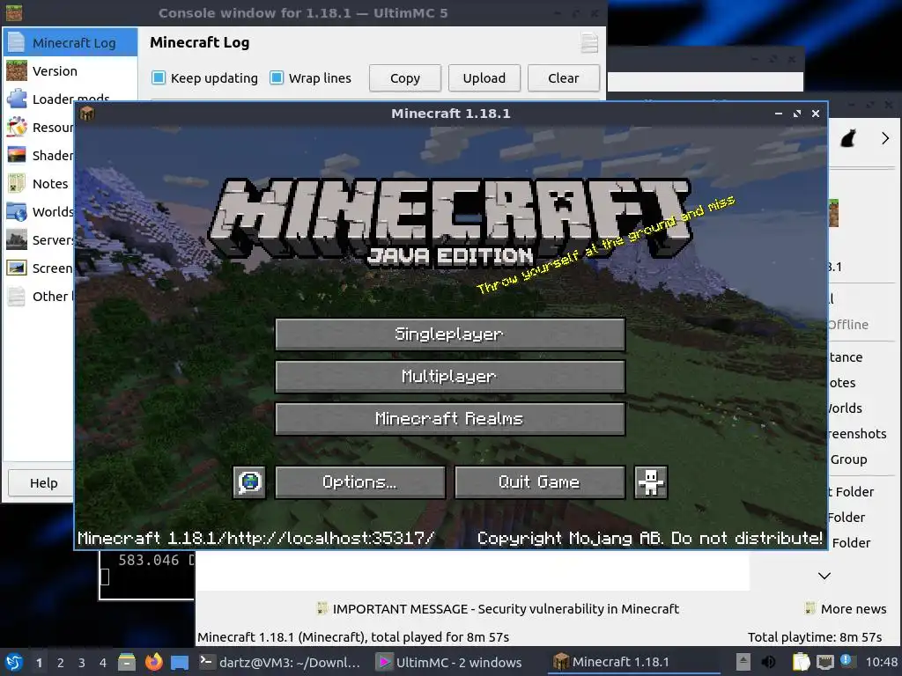
Task: Open accessibility settings icon in Minecraft
Action: pyautogui.click(x=651, y=481)
